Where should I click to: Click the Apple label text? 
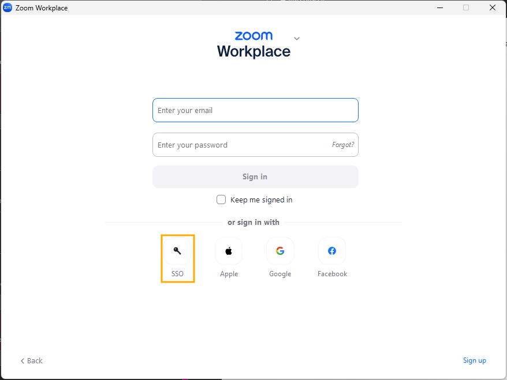[229, 274]
